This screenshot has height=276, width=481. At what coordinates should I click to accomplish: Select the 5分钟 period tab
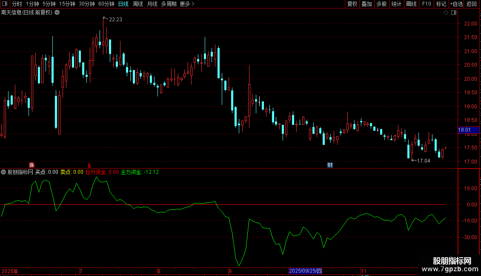point(49,4)
